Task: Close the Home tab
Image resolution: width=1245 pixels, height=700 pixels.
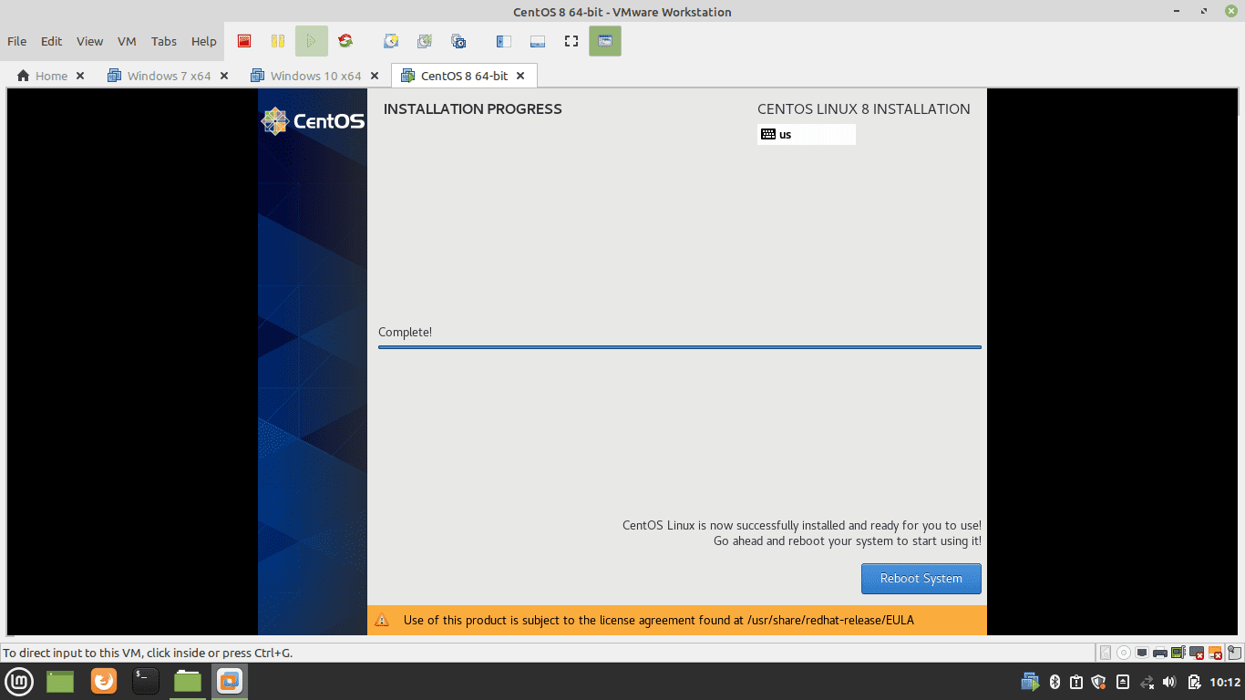Action: (x=80, y=76)
